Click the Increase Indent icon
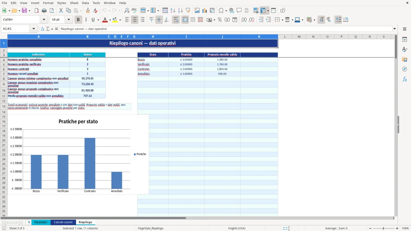411x231 pixels. 261,20
